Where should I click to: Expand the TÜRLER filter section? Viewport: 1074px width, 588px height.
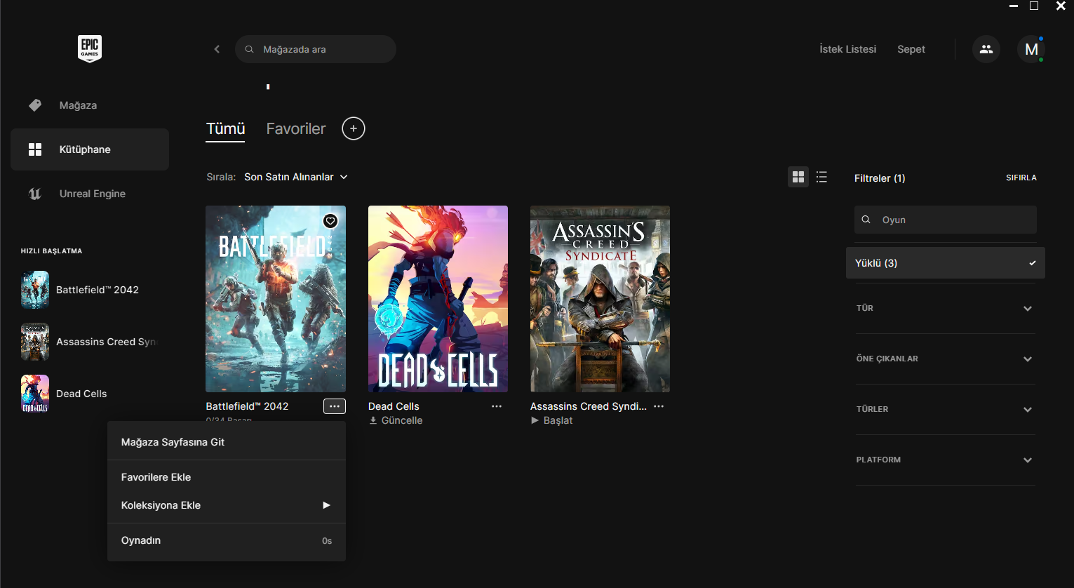coord(946,409)
